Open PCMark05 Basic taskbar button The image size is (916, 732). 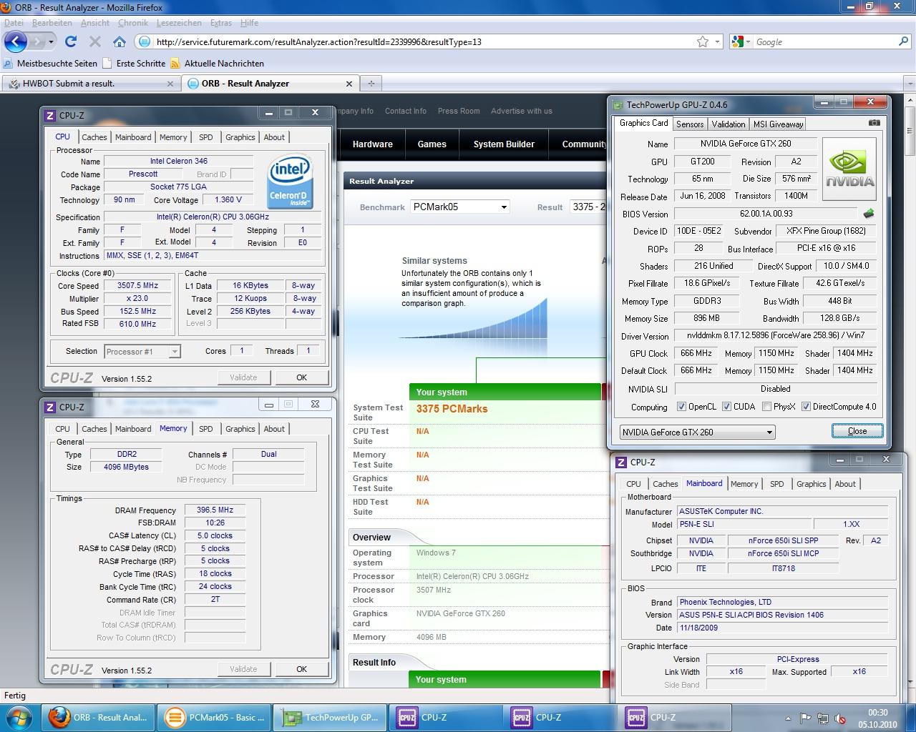[x=215, y=717]
